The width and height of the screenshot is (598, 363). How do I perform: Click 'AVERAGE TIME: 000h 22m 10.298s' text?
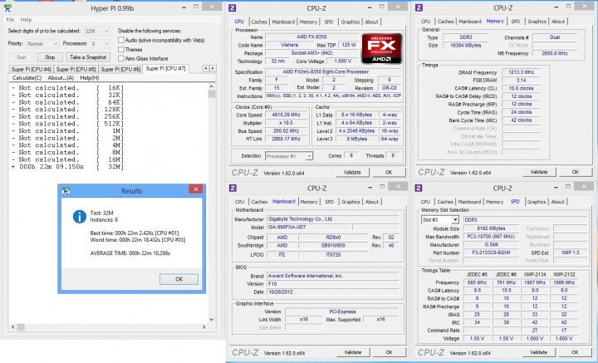click(130, 253)
